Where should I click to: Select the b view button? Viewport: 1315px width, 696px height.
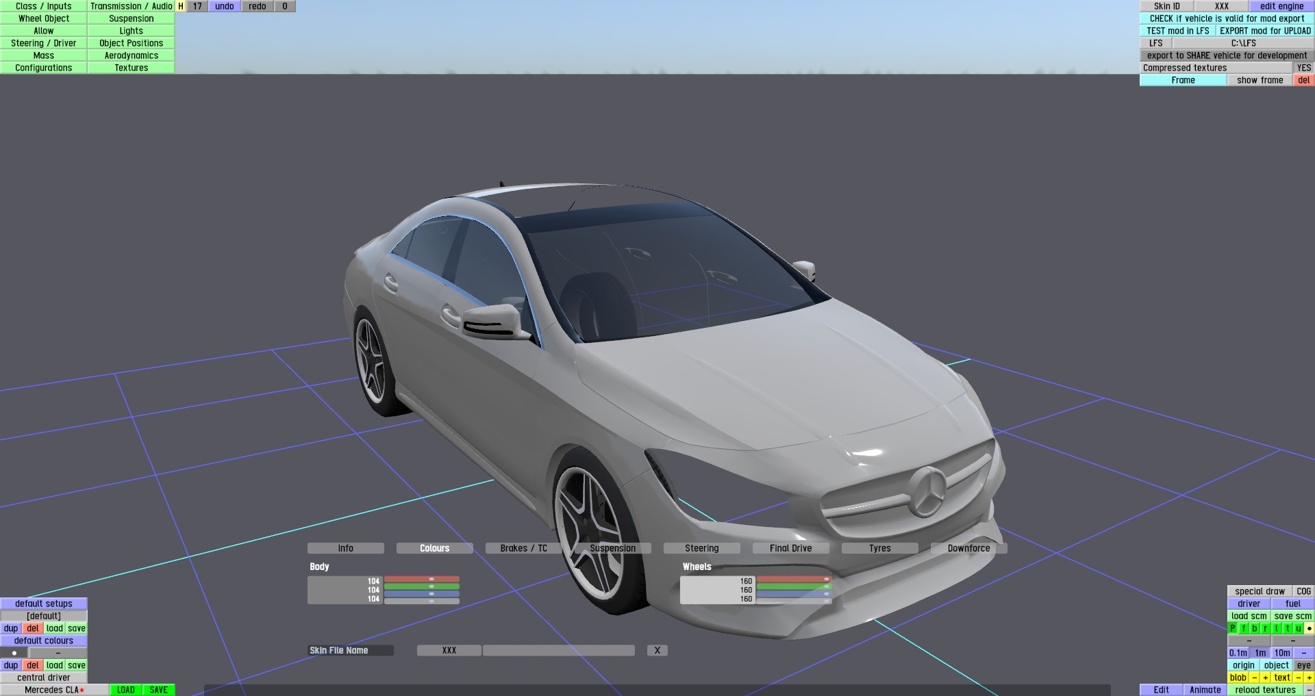(x=1255, y=628)
